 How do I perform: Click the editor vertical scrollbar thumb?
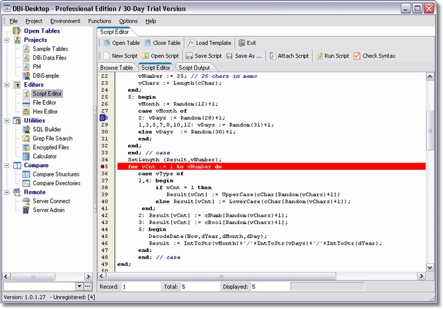point(430,130)
